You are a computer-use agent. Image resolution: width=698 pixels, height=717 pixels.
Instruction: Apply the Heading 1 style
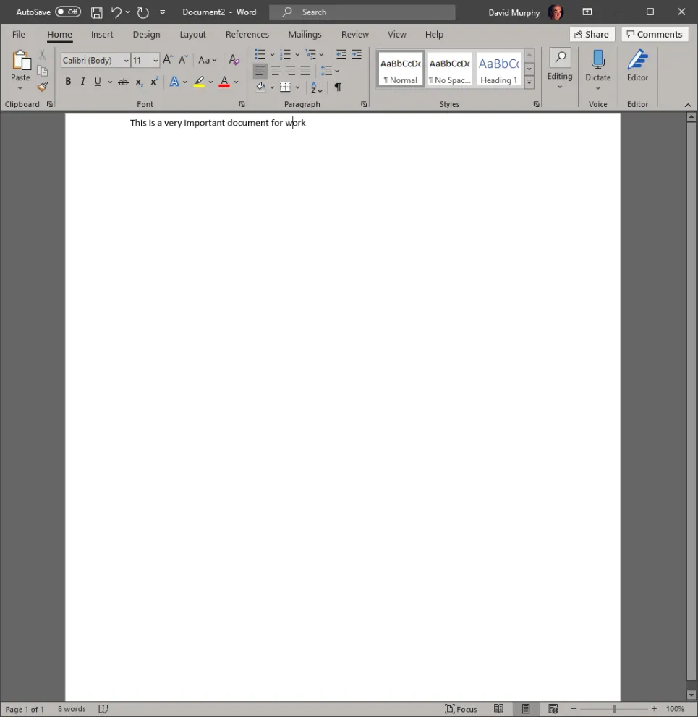pyautogui.click(x=498, y=69)
